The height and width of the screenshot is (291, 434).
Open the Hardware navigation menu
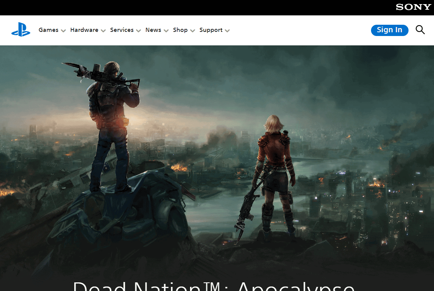[84, 30]
